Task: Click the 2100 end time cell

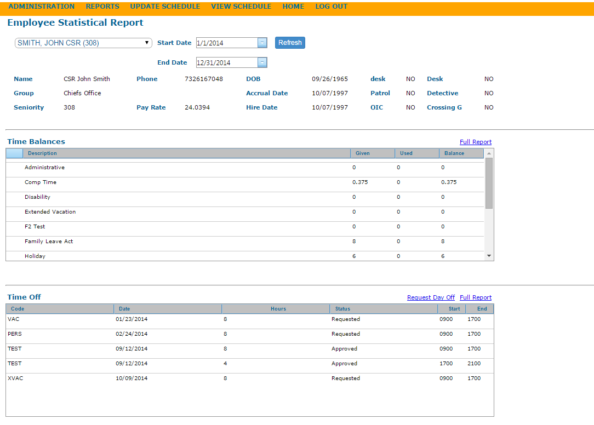Action: point(474,364)
